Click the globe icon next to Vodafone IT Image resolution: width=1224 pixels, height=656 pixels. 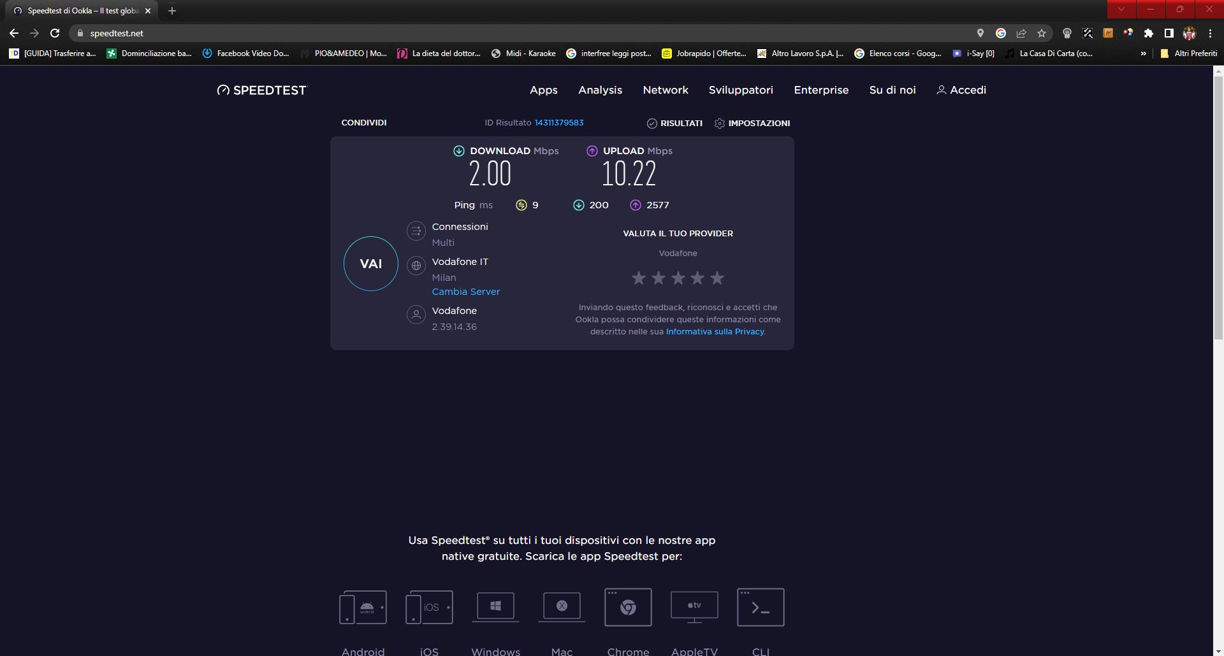(x=416, y=266)
